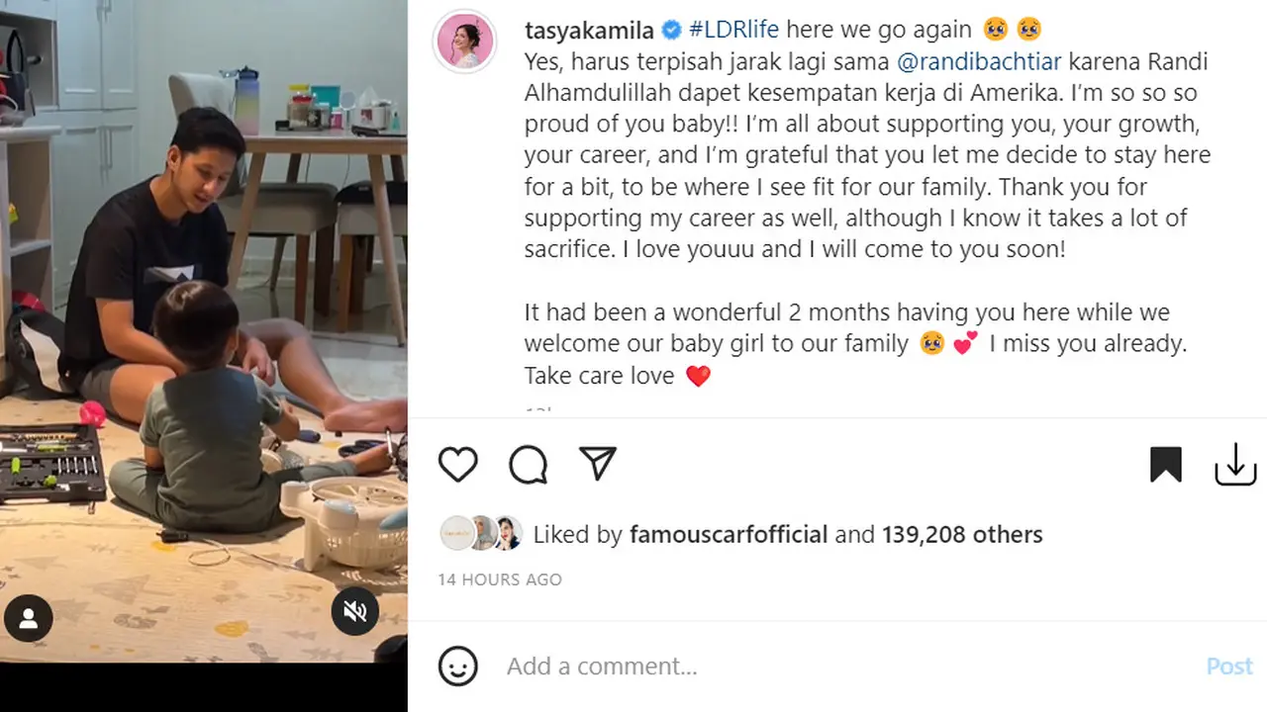
Task: View the 139,208 others who liked
Action: 961,534
